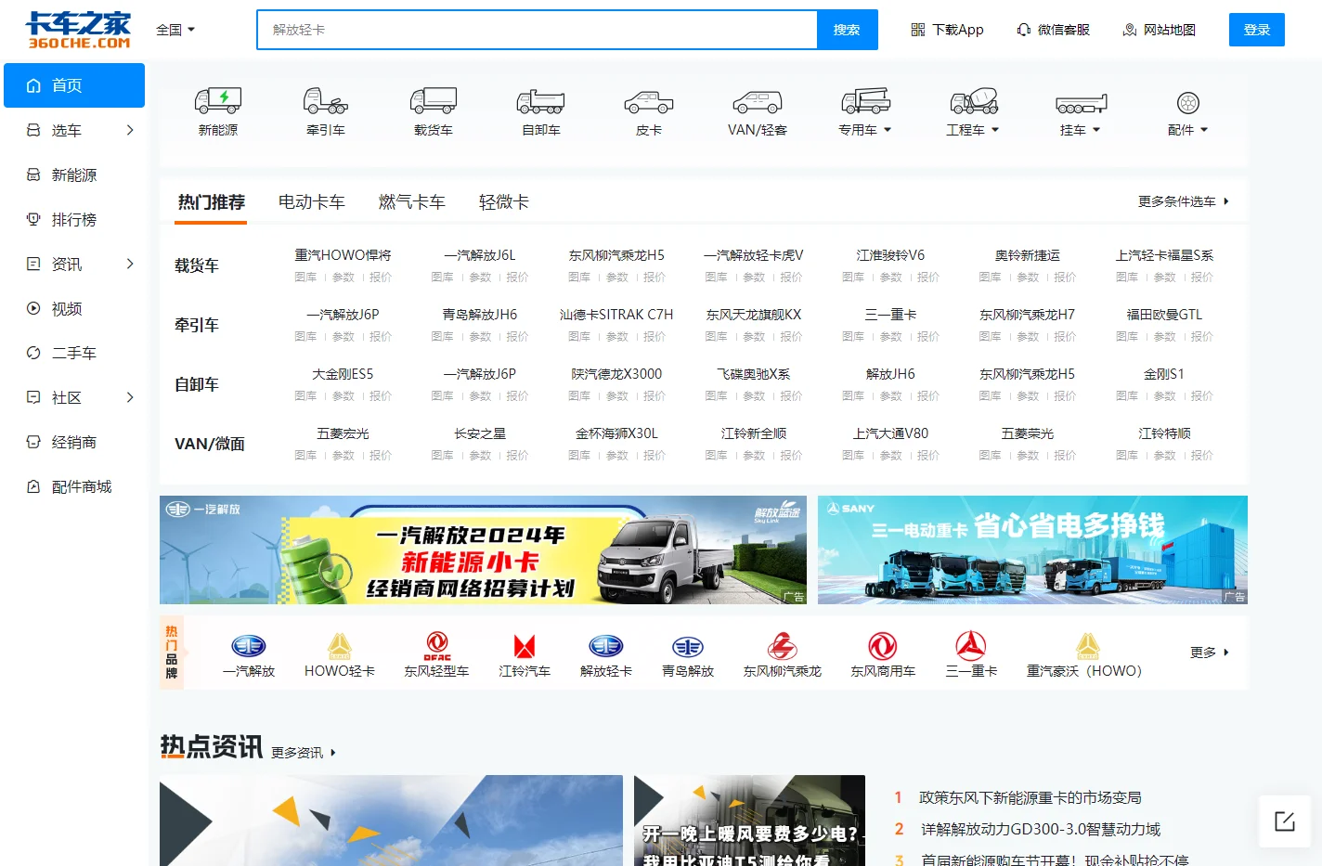Open 重汽豪沃 (HOWO) brand logo

(1088, 646)
